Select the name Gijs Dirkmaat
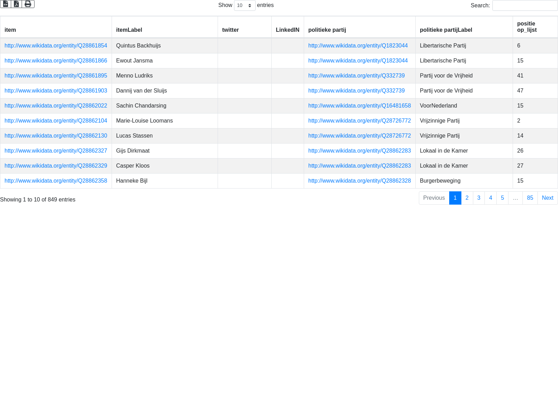 tap(133, 151)
